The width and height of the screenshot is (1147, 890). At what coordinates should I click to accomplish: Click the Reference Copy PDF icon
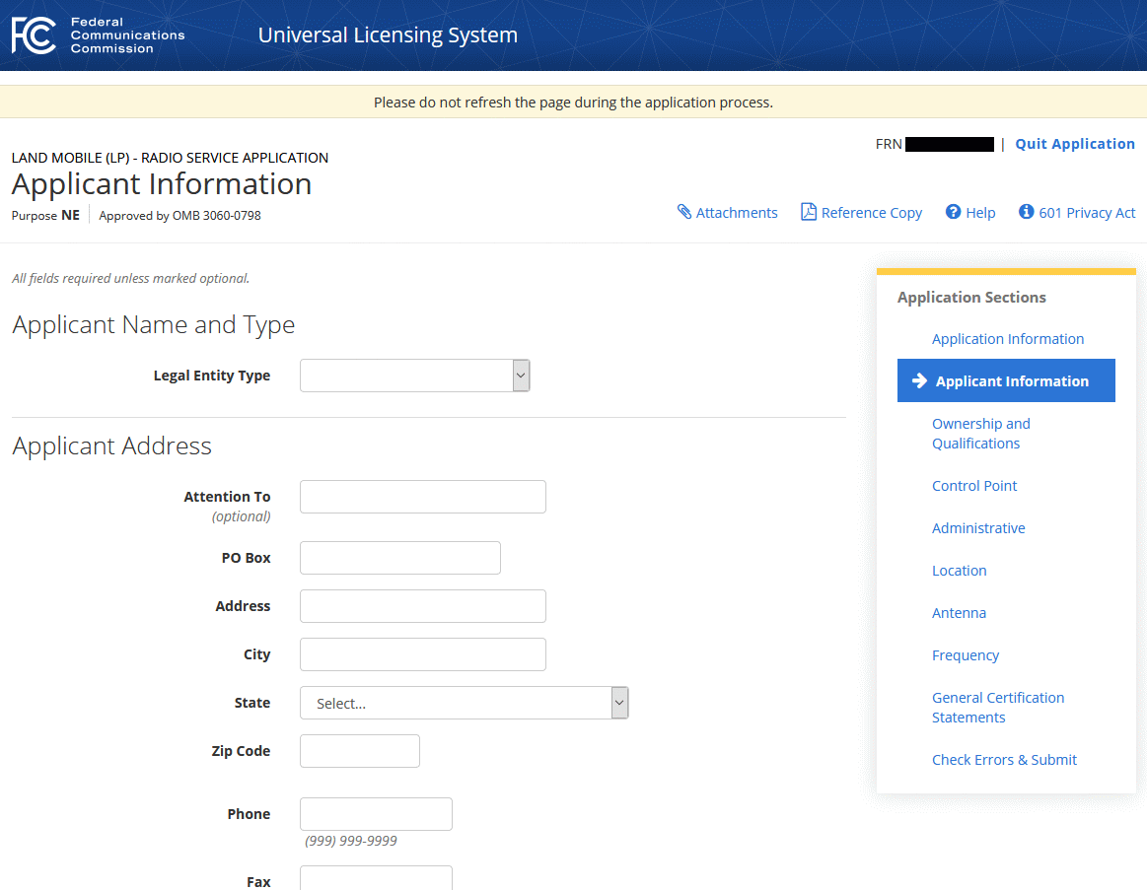tap(809, 212)
